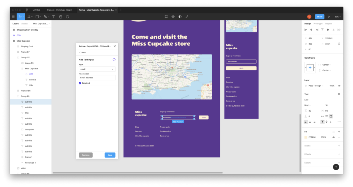Click the create component icon
The image size is (353, 187).
click(173, 17)
